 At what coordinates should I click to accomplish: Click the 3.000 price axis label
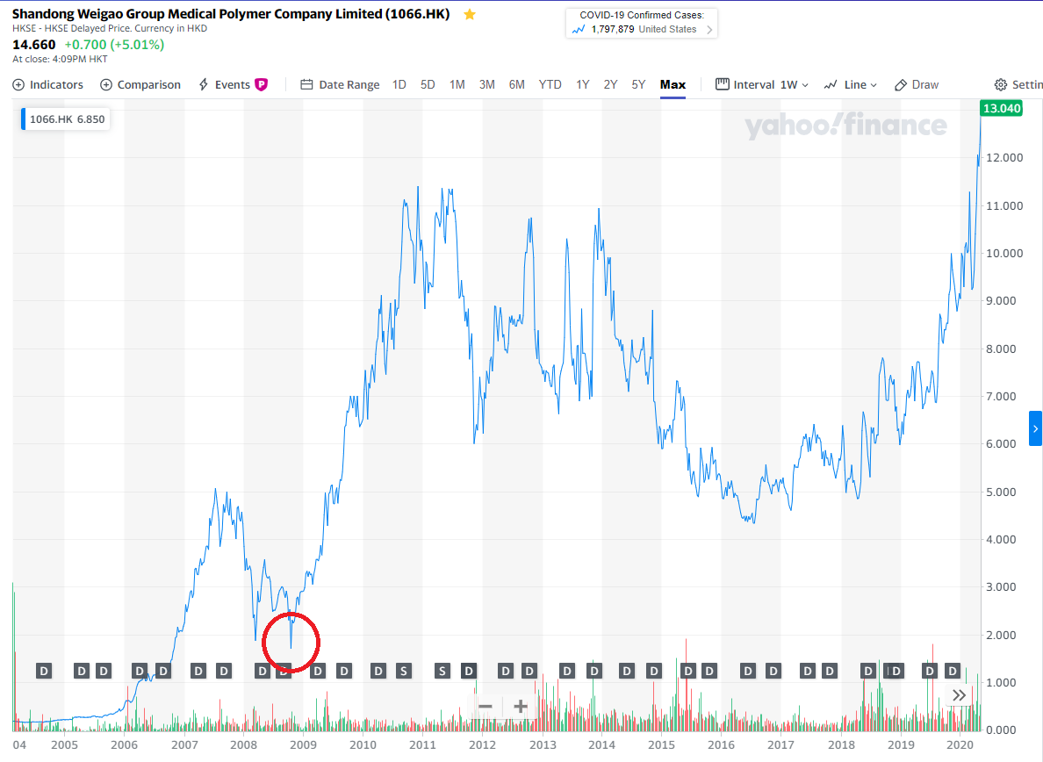(1001, 587)
